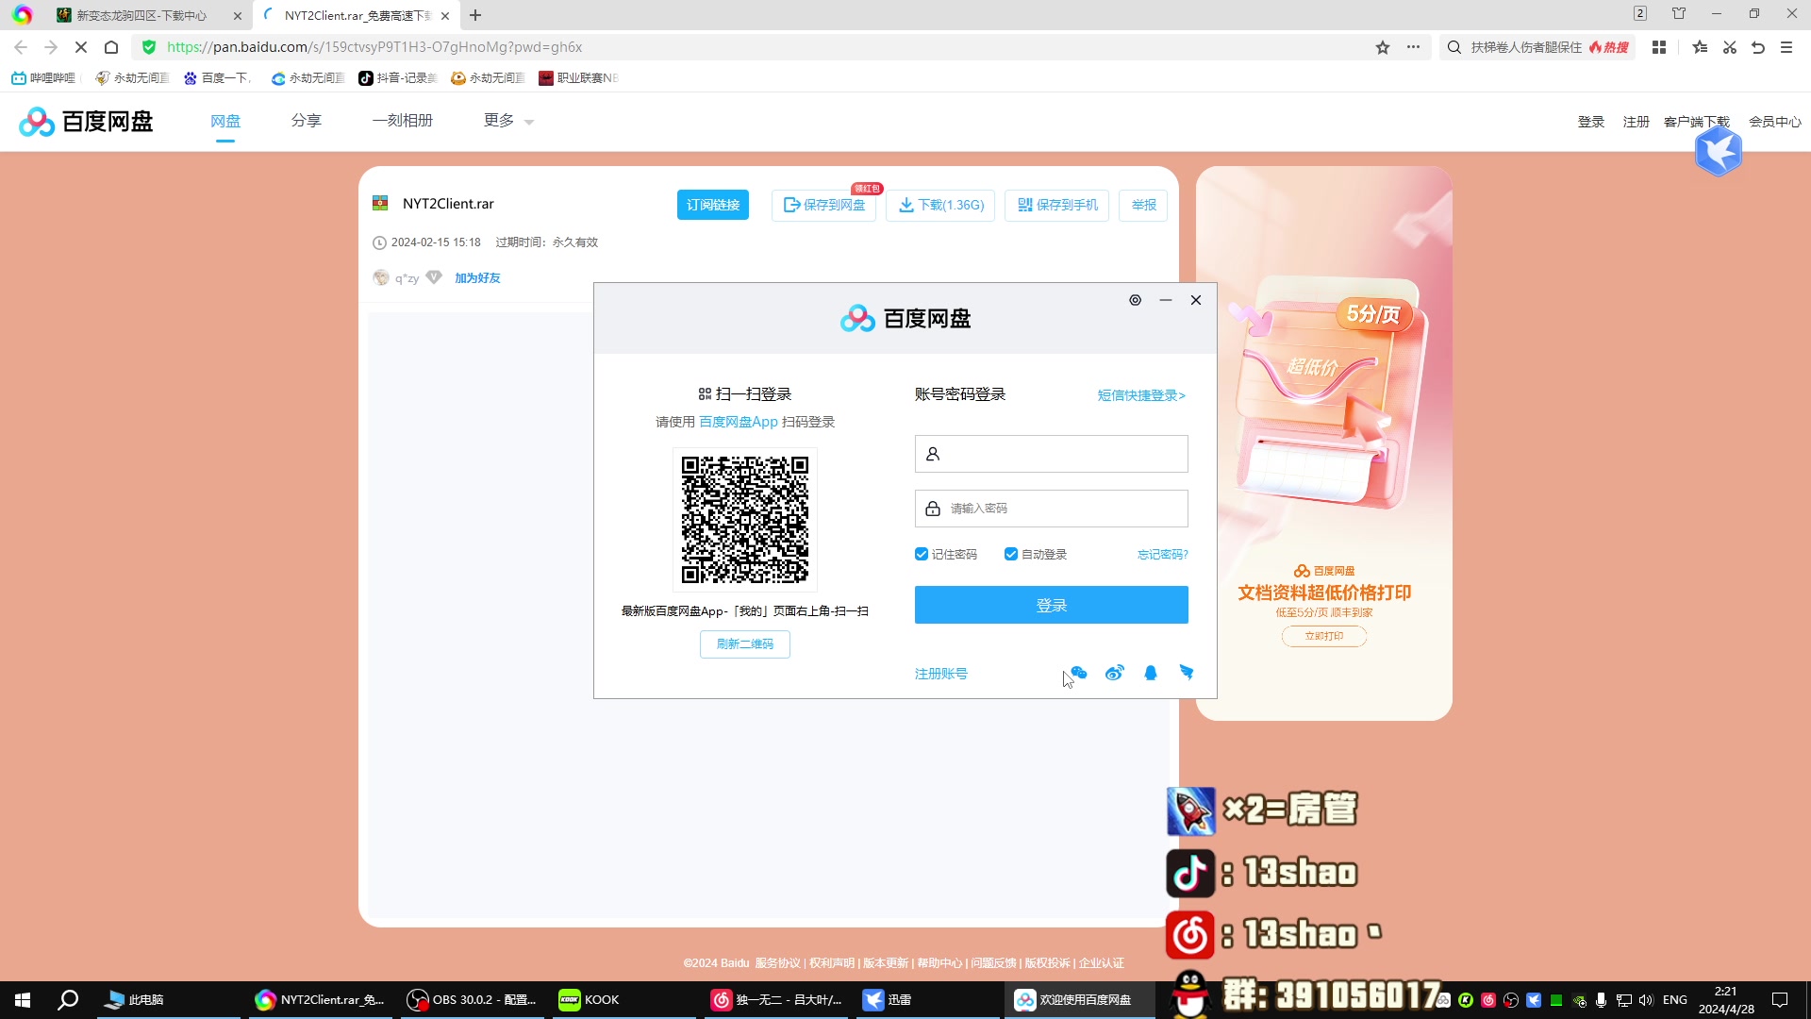Select the 一刻相册 navigation tab

coord(403,121)
